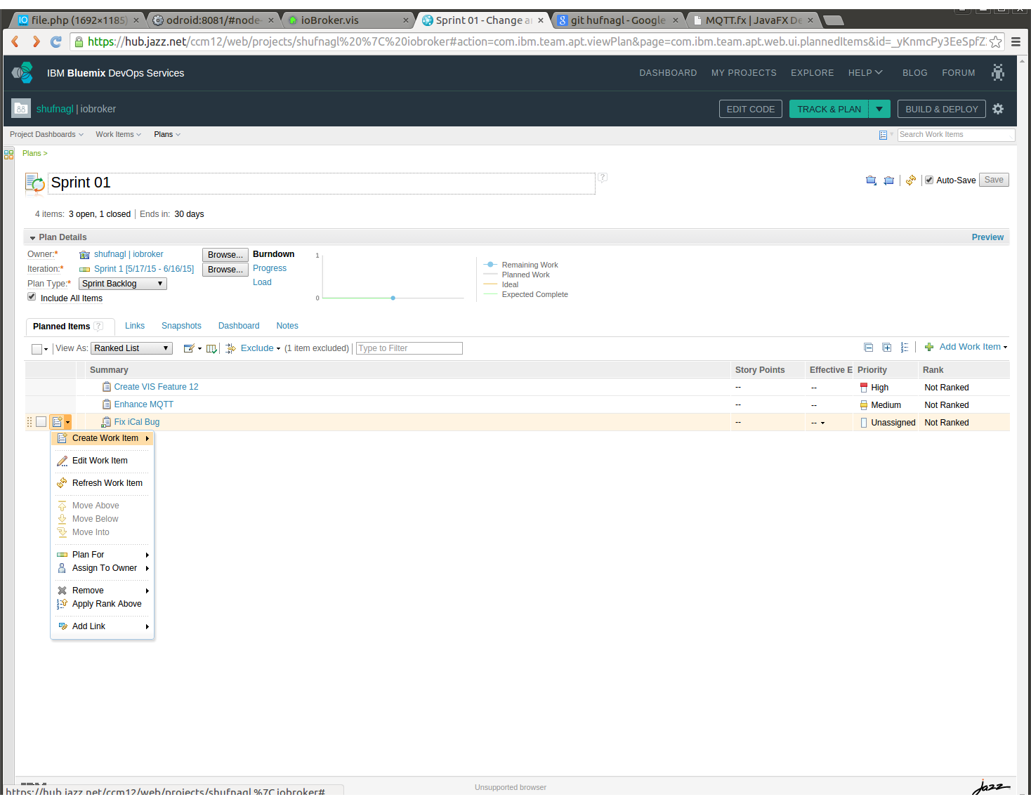The width and height of the screenshot is (1031, 804).
Task: Open the Exclude dropdown
Action: (261, 348)
